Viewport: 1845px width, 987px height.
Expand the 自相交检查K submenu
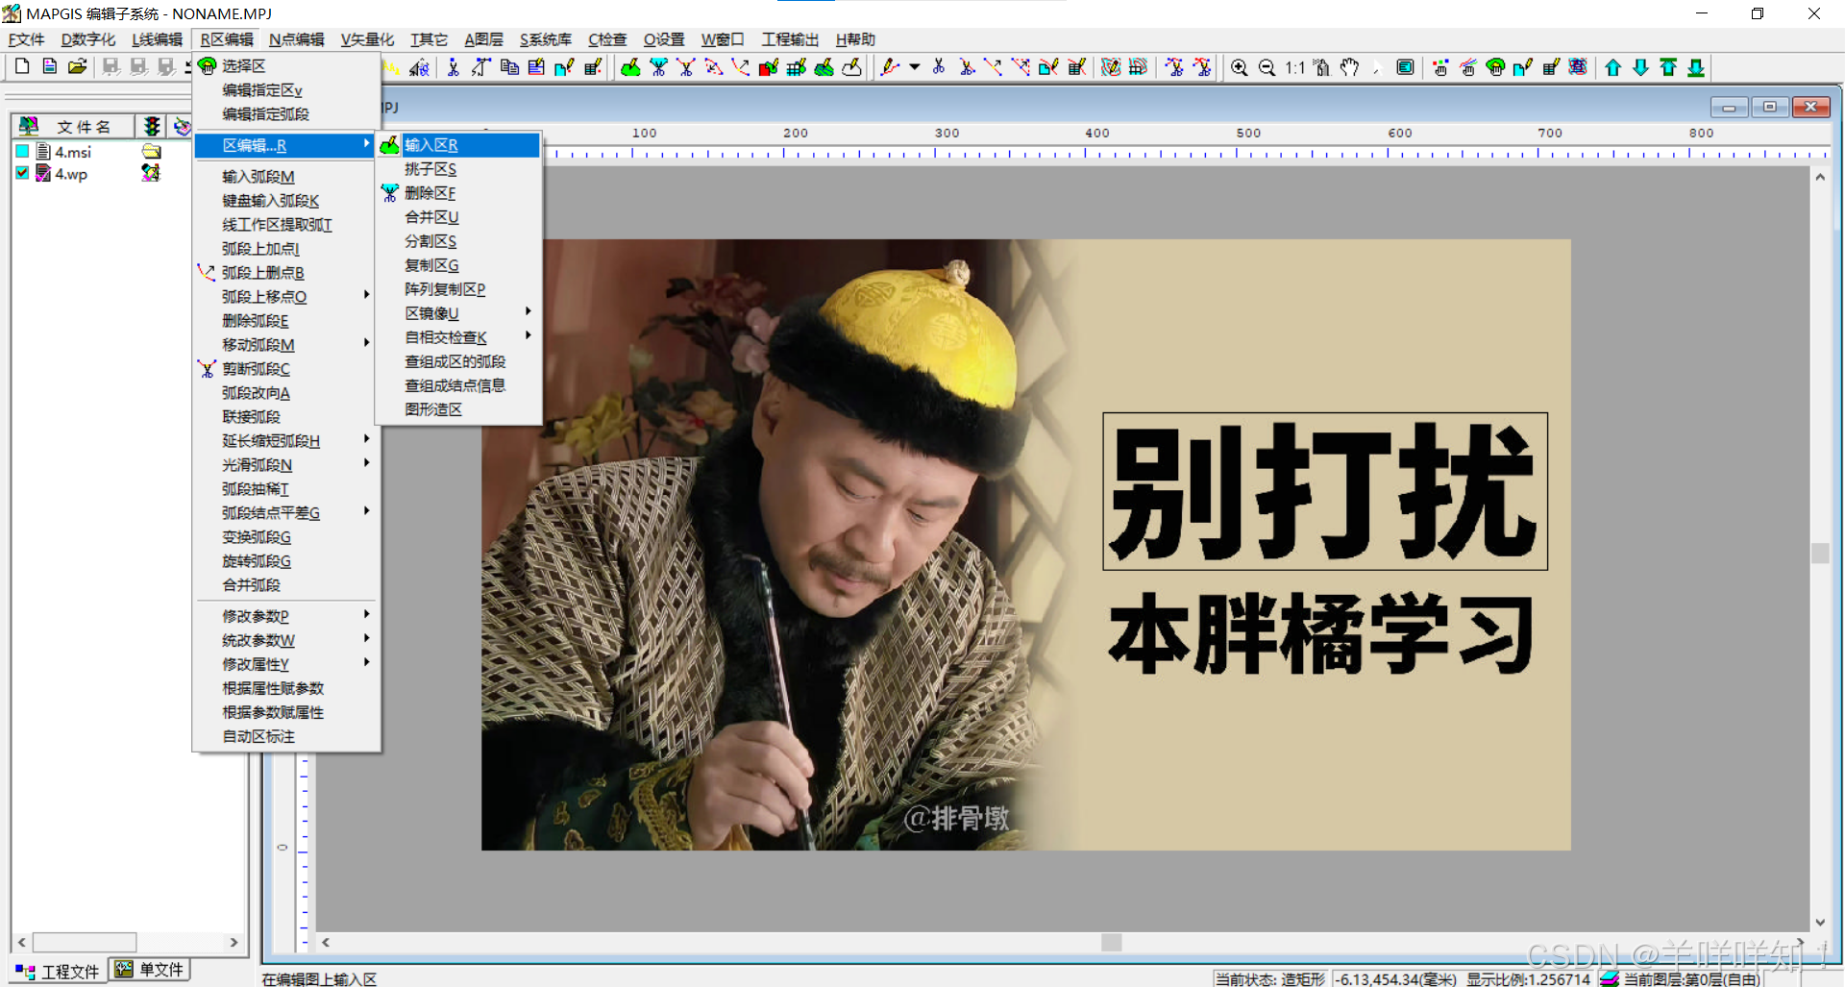pos(529,335)
